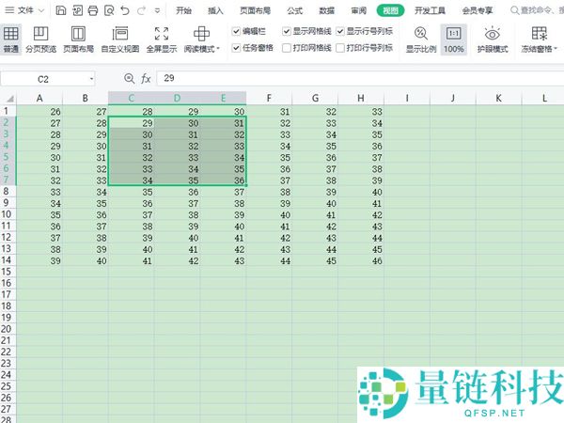The width and height of the screenshot is (564, 423).
Task: Toggle the Task Pane (任务窗格) checkbox
Action: click(x=236, y=48)
